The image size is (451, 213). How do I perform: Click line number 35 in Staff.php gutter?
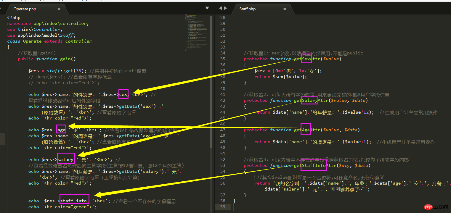coord(223,59)
